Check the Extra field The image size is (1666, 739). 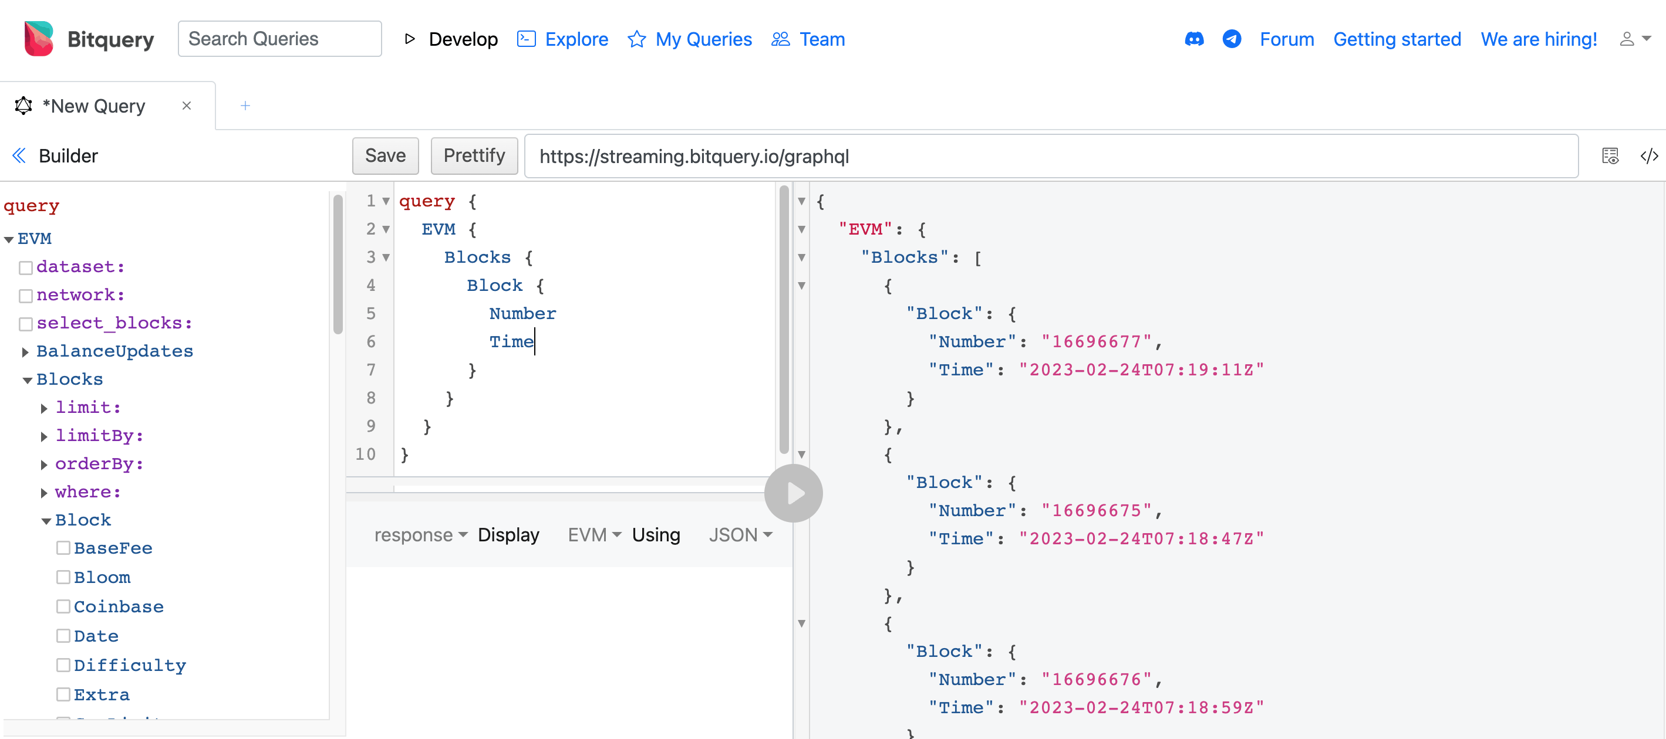(x=63, y=694)
